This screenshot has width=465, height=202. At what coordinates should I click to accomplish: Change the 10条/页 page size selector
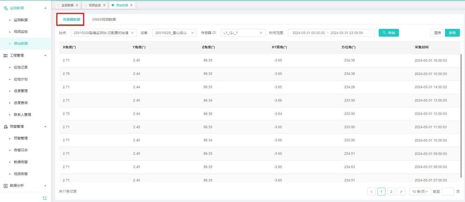[x=419, y=192]
